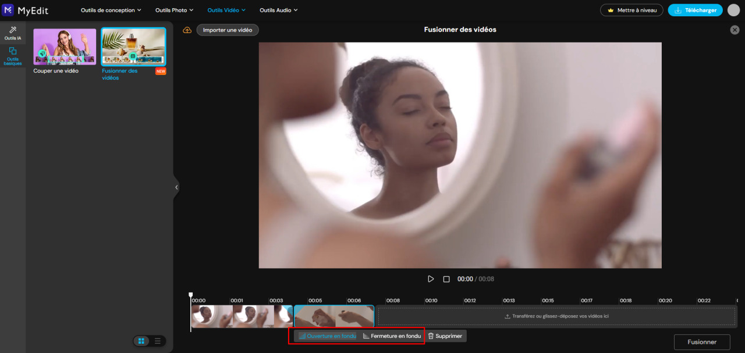Screen dimensions: 745x353
Task: Click 00:15 on timeline ruler
Action: tap(548, 301)
